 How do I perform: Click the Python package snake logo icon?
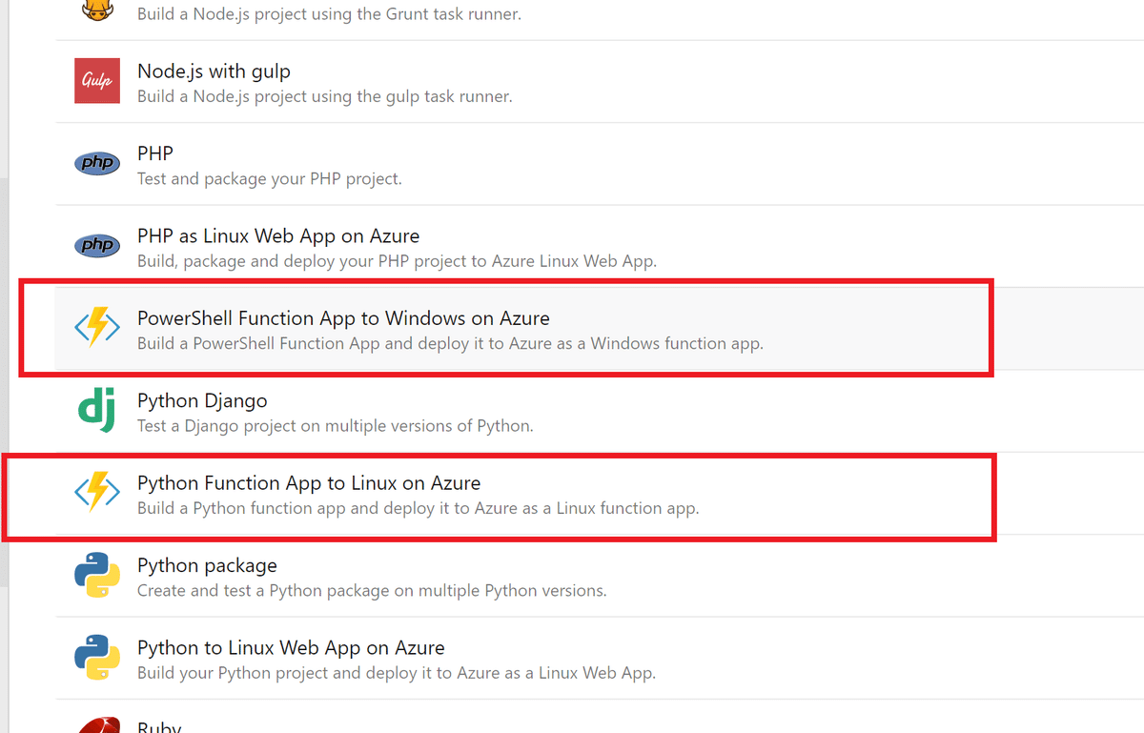tap(97, 575)
